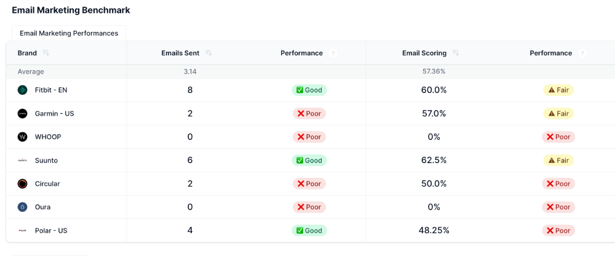Select the Oura brand name
The width and height of the screenshot is (615, 256).
pyautogui.click(x=43, y=207)
